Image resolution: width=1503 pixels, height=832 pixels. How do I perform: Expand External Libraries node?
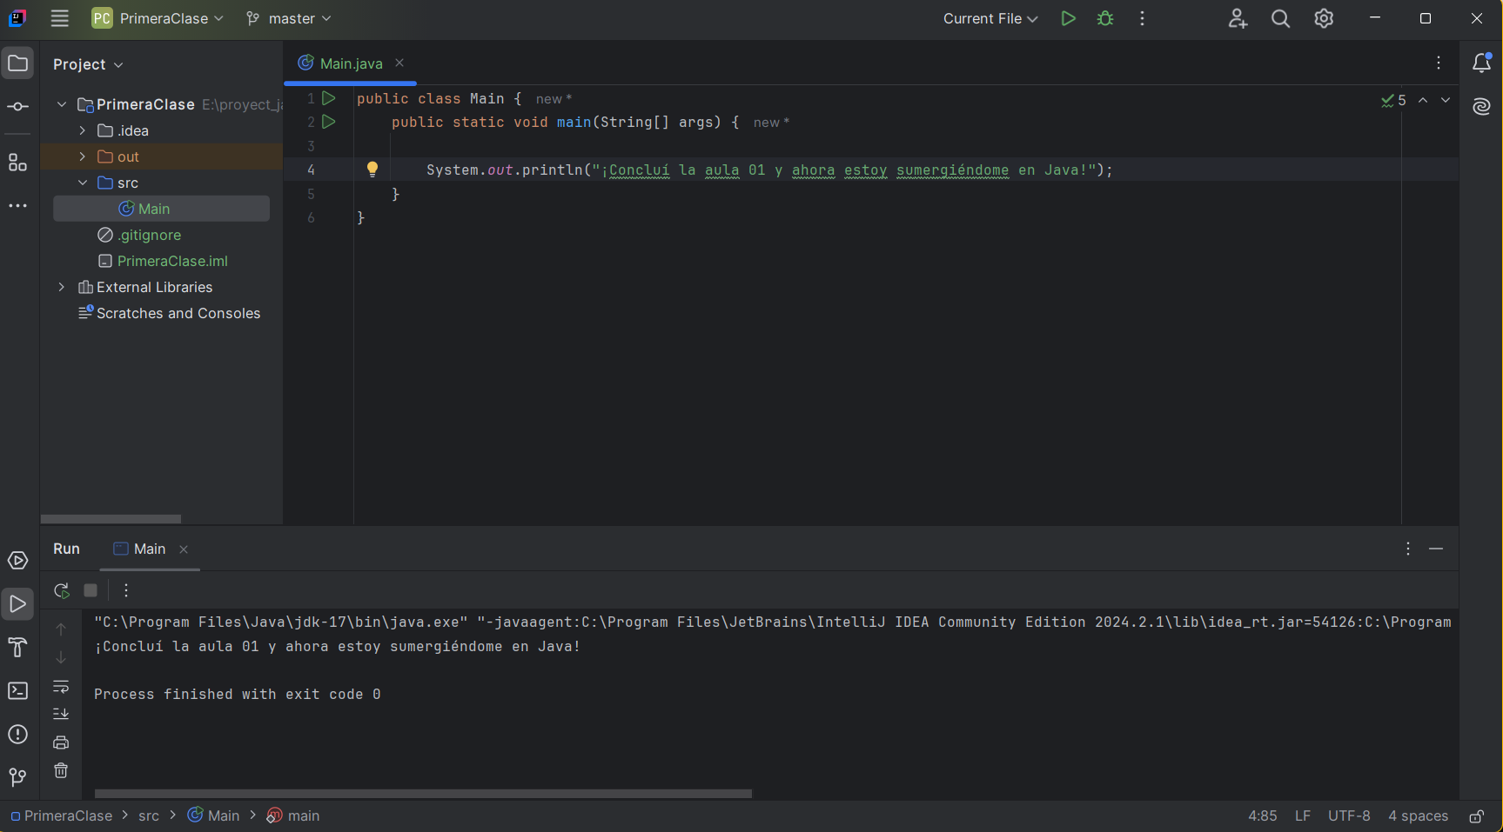[x=62, y=287]
